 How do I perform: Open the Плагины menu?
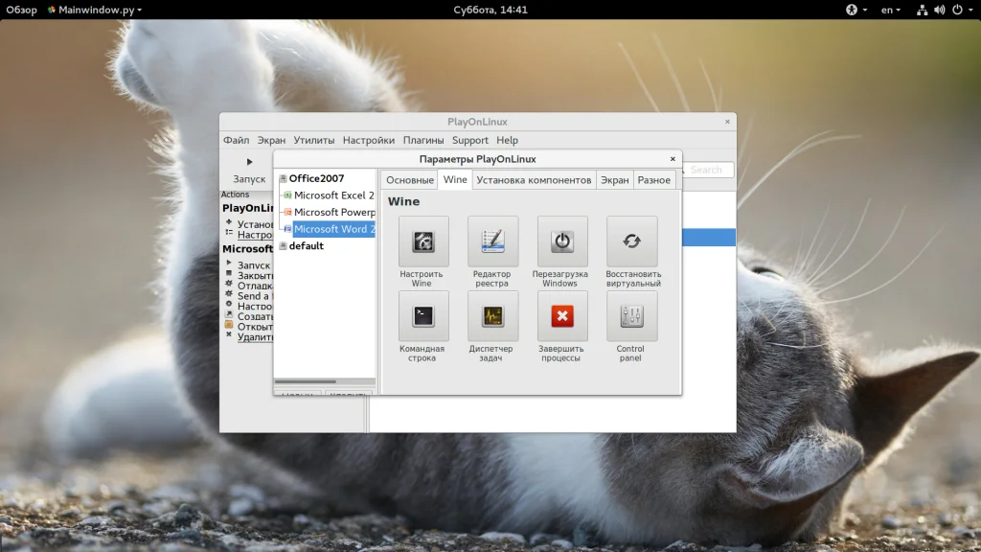tap(422, 140)
